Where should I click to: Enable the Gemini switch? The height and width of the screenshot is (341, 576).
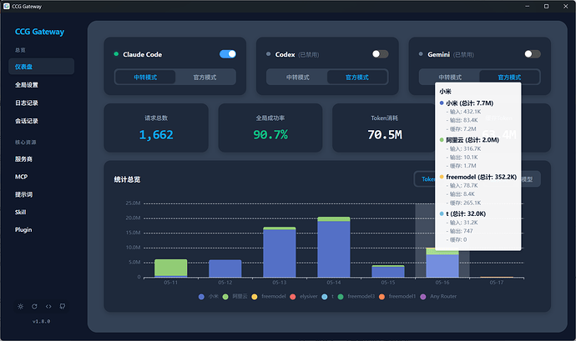coord(533,54)
